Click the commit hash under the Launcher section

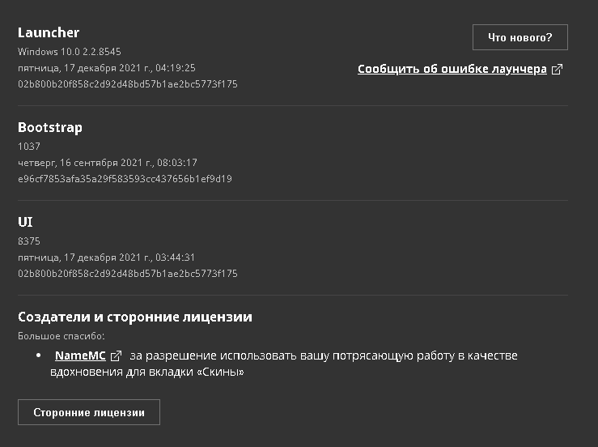click(x=128, y=83)
